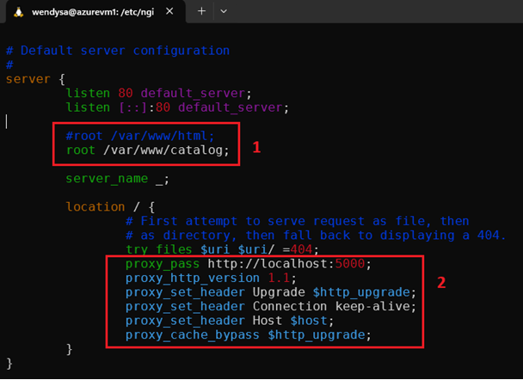Click the 'root /var/www/catalog' directive

click(x=148, y=150)
